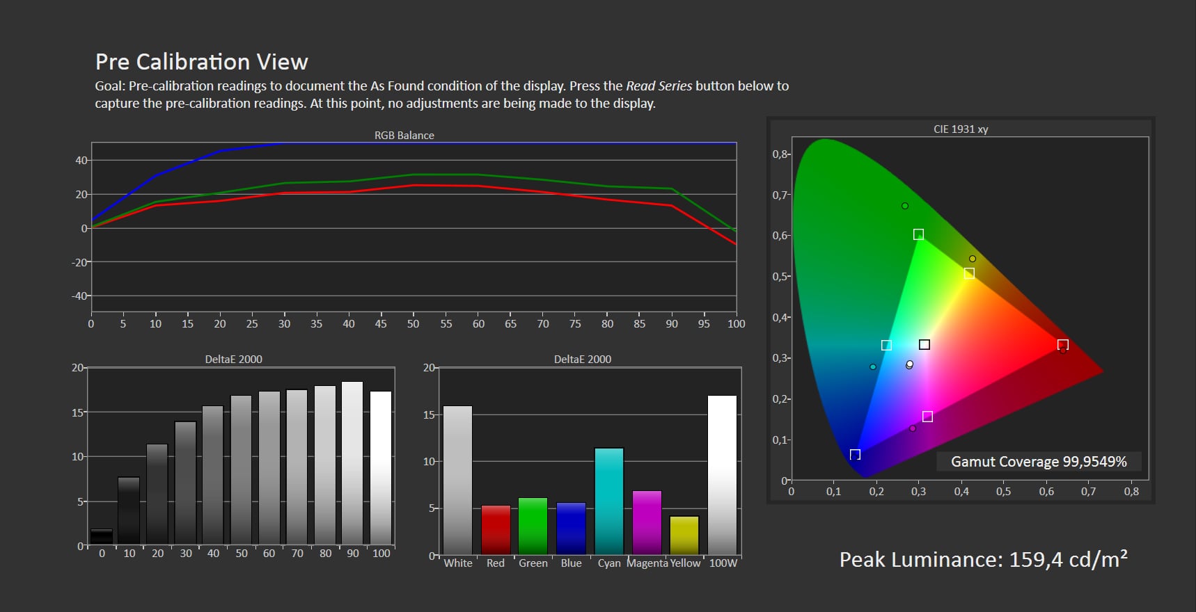Click the 100W bar in DeltaE chart
This screenshot has height=612, width=1196.
click(722, 474)
